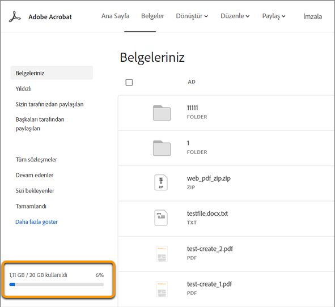Open Başkaları tarafından paylaşılan list
This screenshot has height=307, width=335.
coord(40,124)
